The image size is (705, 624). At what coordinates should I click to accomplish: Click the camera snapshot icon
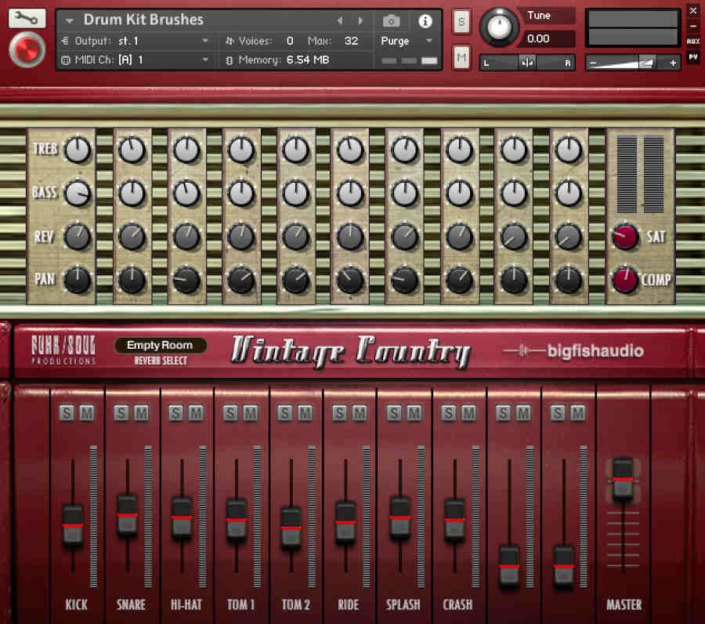coord(391,21)
